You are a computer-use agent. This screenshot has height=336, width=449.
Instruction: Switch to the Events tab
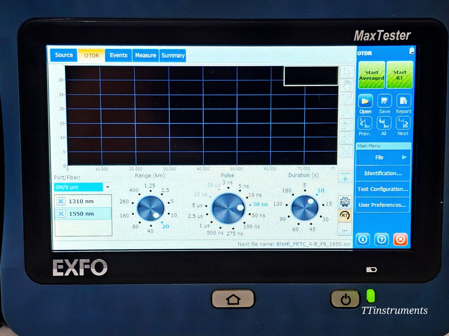[118, 55]
